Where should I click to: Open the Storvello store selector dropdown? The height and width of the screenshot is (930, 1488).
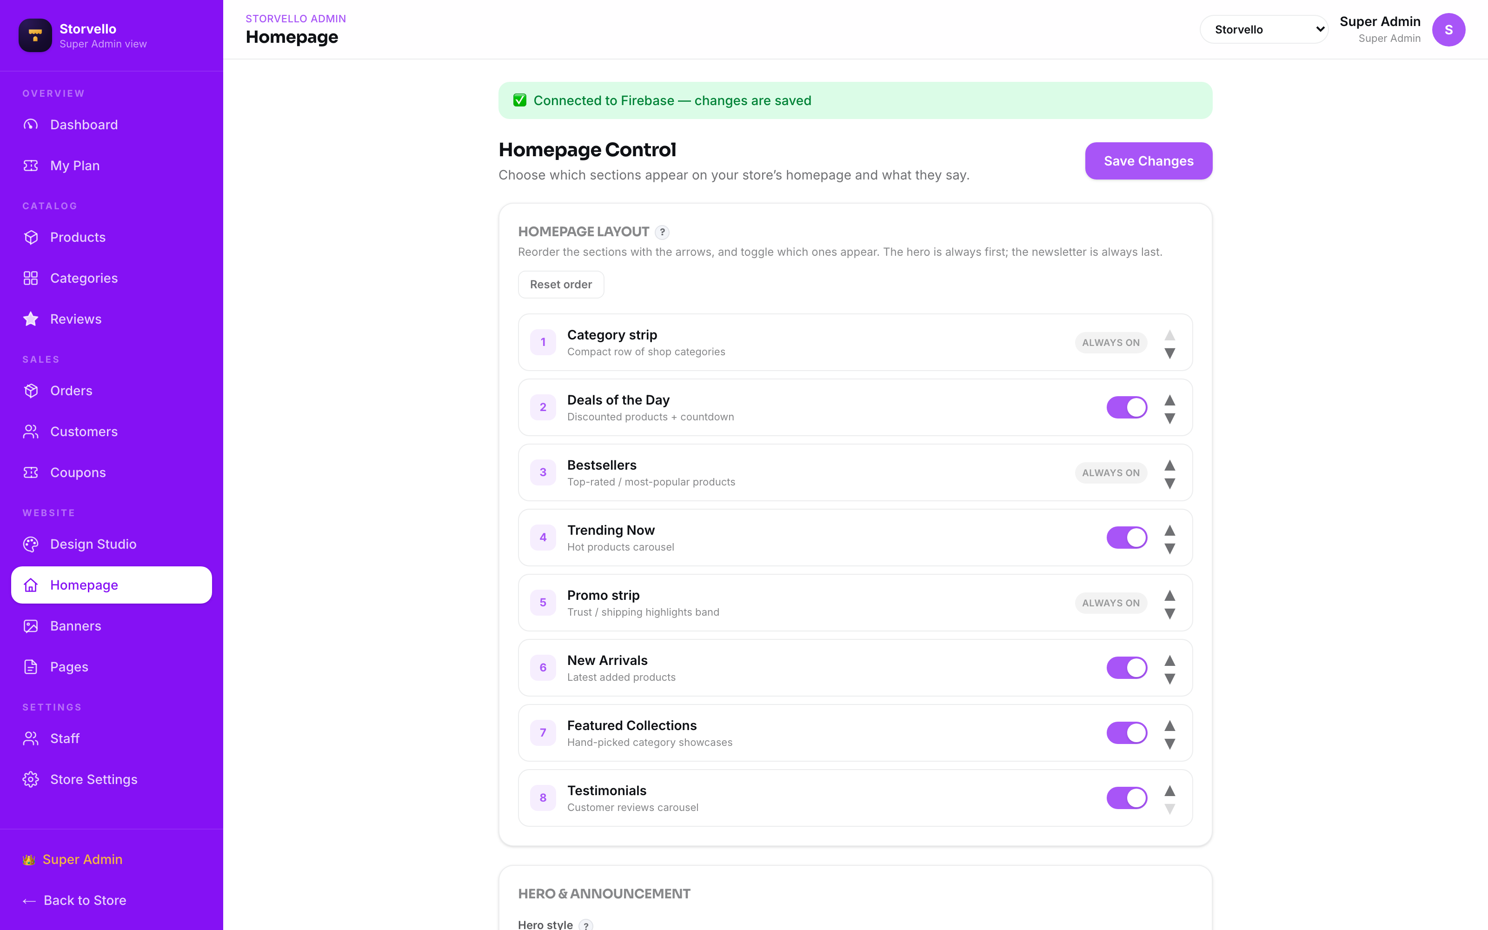pyautogui.click(x=1263, y=29)
